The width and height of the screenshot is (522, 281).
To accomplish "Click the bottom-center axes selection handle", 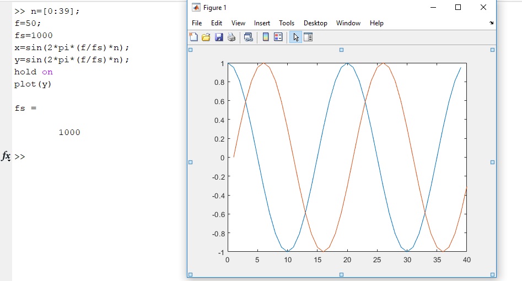I will point(341,275).
